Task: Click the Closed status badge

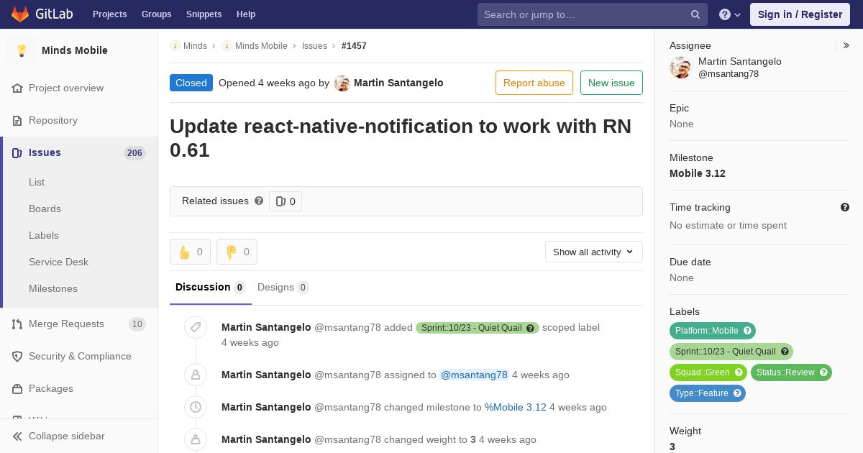Action: [x=191, y=83]
